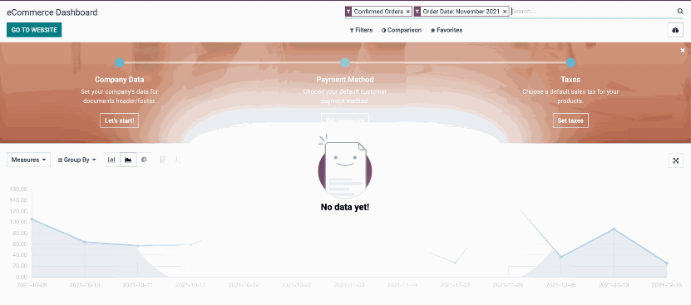Screen dimensions: 691x305
Task: Click the search magnifier icon
Action: tap(680, 12)
